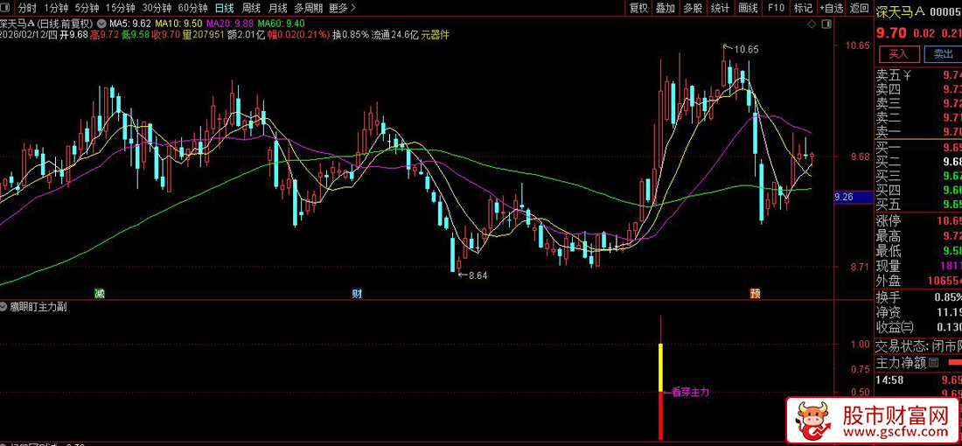This screenshot has height=446, width=962.
Task: Switch to 周线 weekly chart
Action: (251, 8)
